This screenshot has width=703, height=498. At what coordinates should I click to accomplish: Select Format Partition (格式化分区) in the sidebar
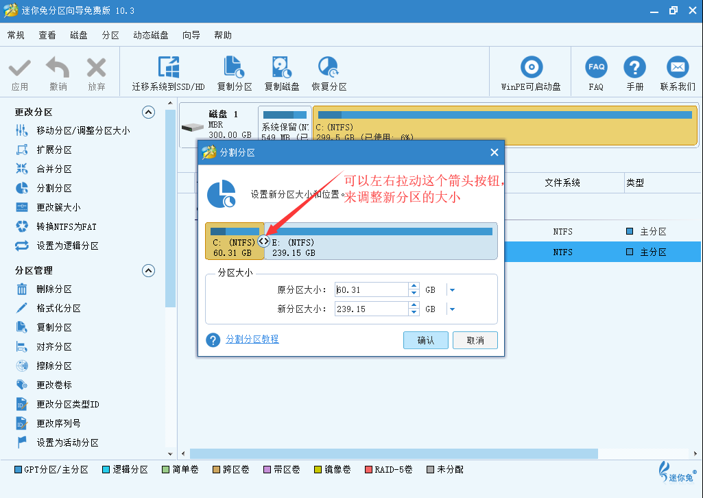pyautogui.click(x=58, y=309)
